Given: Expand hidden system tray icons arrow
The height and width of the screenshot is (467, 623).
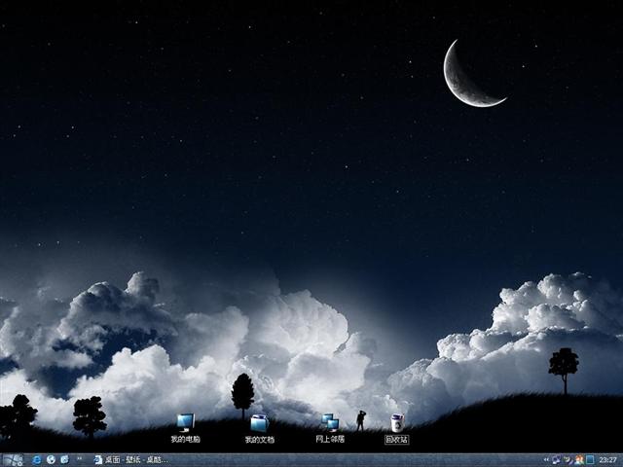Looking at the screenshot, I should pyautogui.click(x=545, y=459).
